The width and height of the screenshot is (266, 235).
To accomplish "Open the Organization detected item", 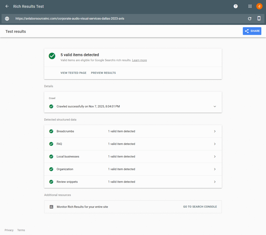I will [x=65, y=169].
